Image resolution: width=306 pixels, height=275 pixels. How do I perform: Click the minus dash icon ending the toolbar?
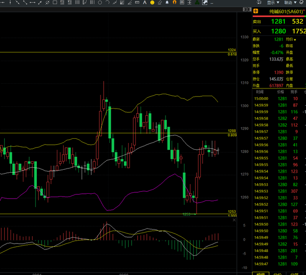click(212, 3)
